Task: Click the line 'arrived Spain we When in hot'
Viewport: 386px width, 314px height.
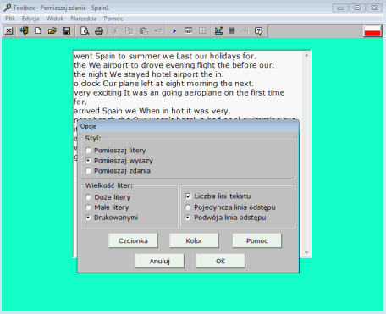Action: coord(152,111)
